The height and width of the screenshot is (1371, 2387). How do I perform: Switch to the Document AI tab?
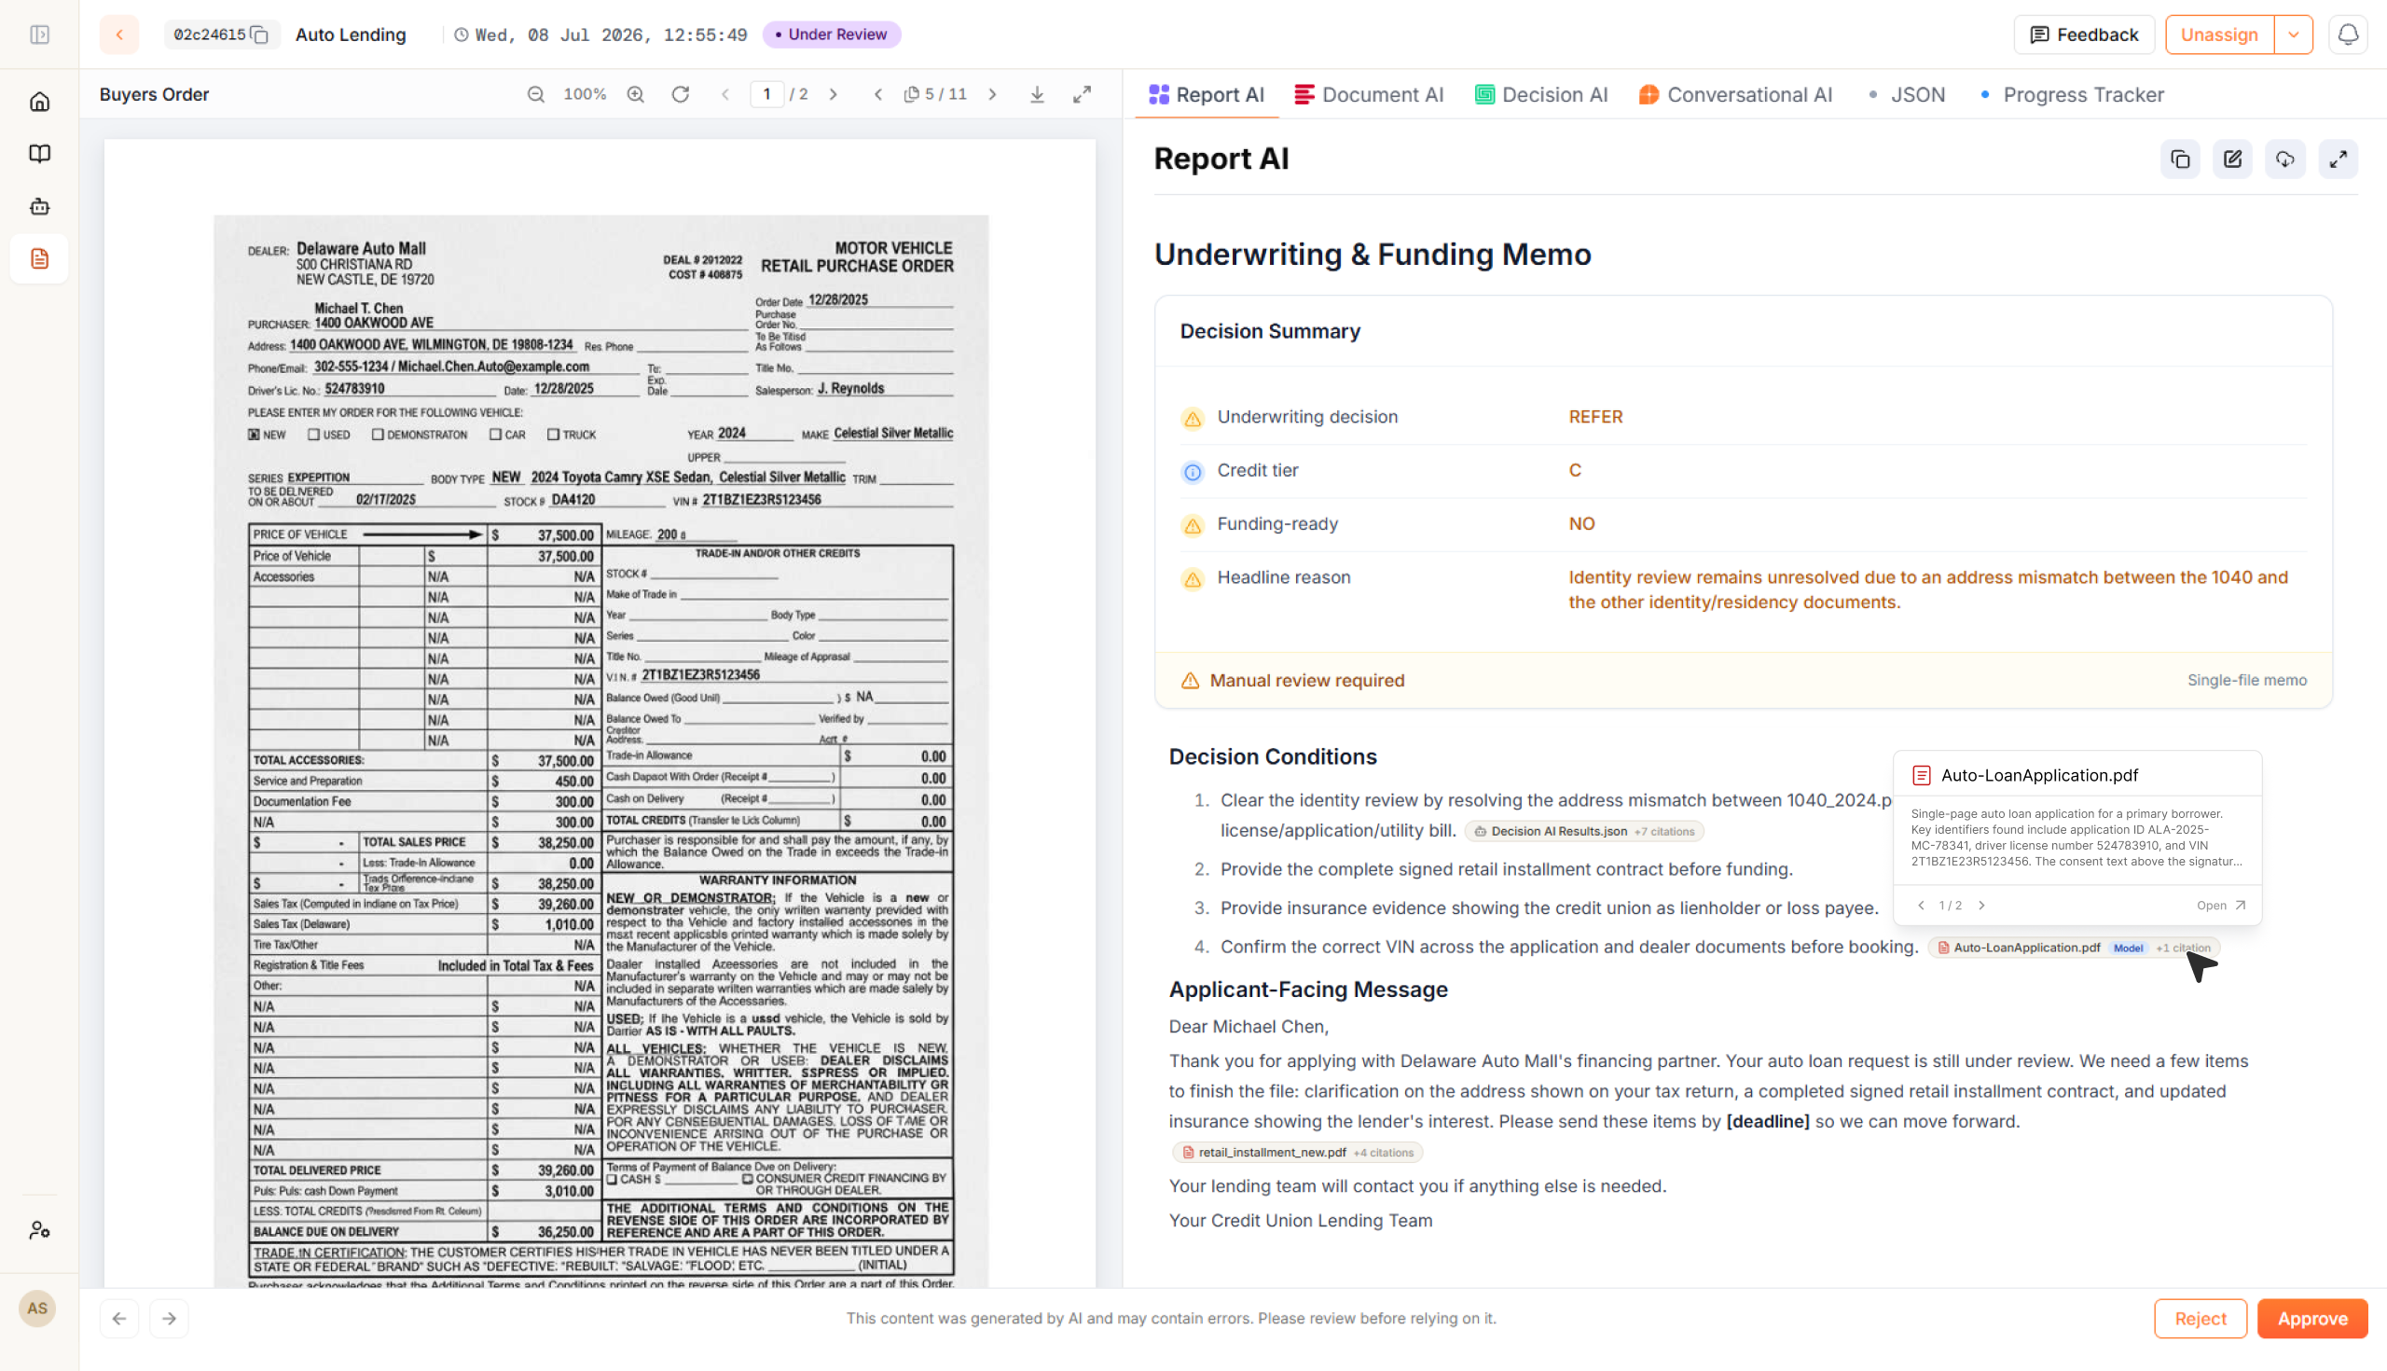[x=1369, y=94]
